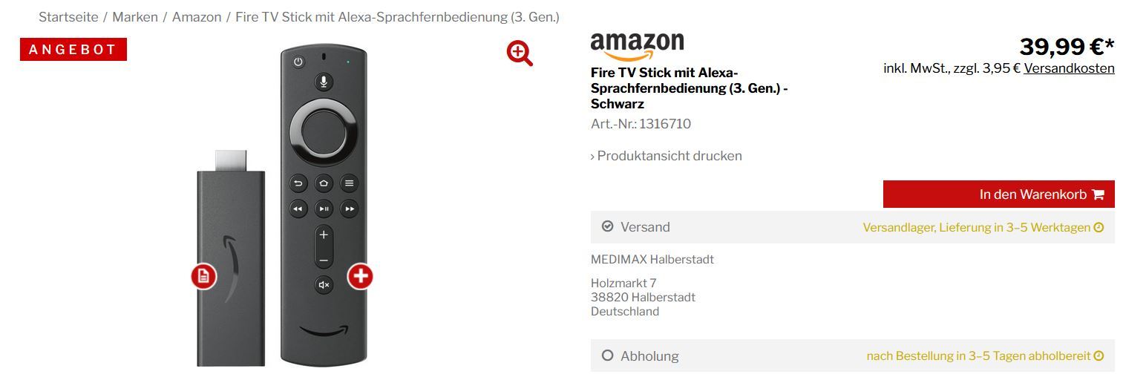Click the shopping cart icon
The width and height of the screenshot is (1123, 383).
pyautogui.click(x=1099, y=194)
